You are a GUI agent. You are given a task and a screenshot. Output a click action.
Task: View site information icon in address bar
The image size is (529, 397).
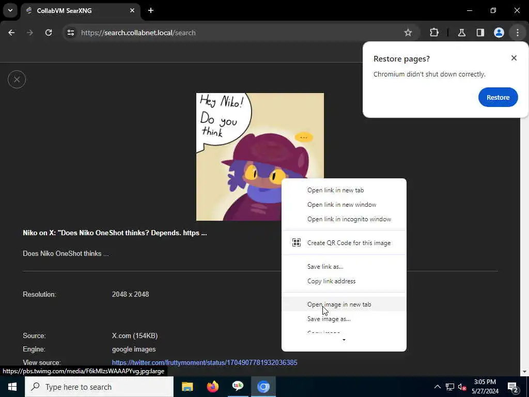pos(70,33)
